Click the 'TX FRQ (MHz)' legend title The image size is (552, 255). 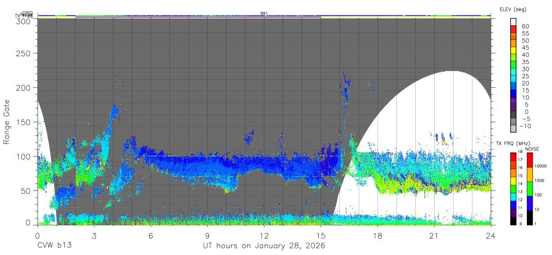tap(513, 143)
